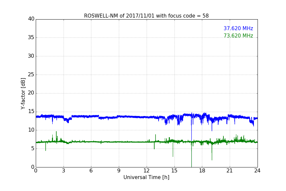Click the x-axis tick label '21'

[x=230, y=171]
